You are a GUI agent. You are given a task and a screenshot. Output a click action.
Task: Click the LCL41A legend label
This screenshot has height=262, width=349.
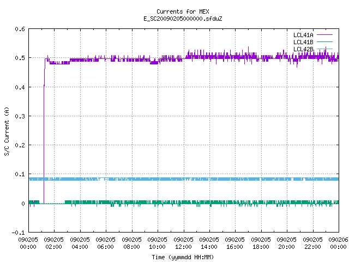pos(303,35)
